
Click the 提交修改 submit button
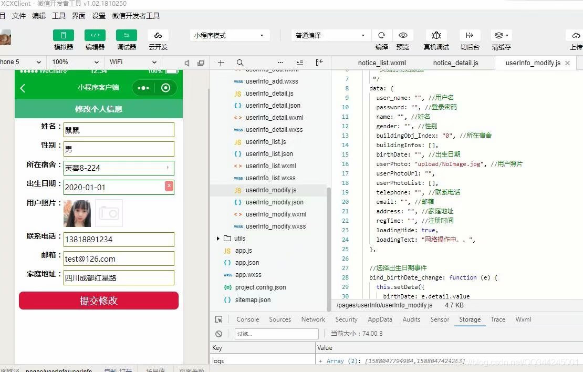tap(99, 301)
